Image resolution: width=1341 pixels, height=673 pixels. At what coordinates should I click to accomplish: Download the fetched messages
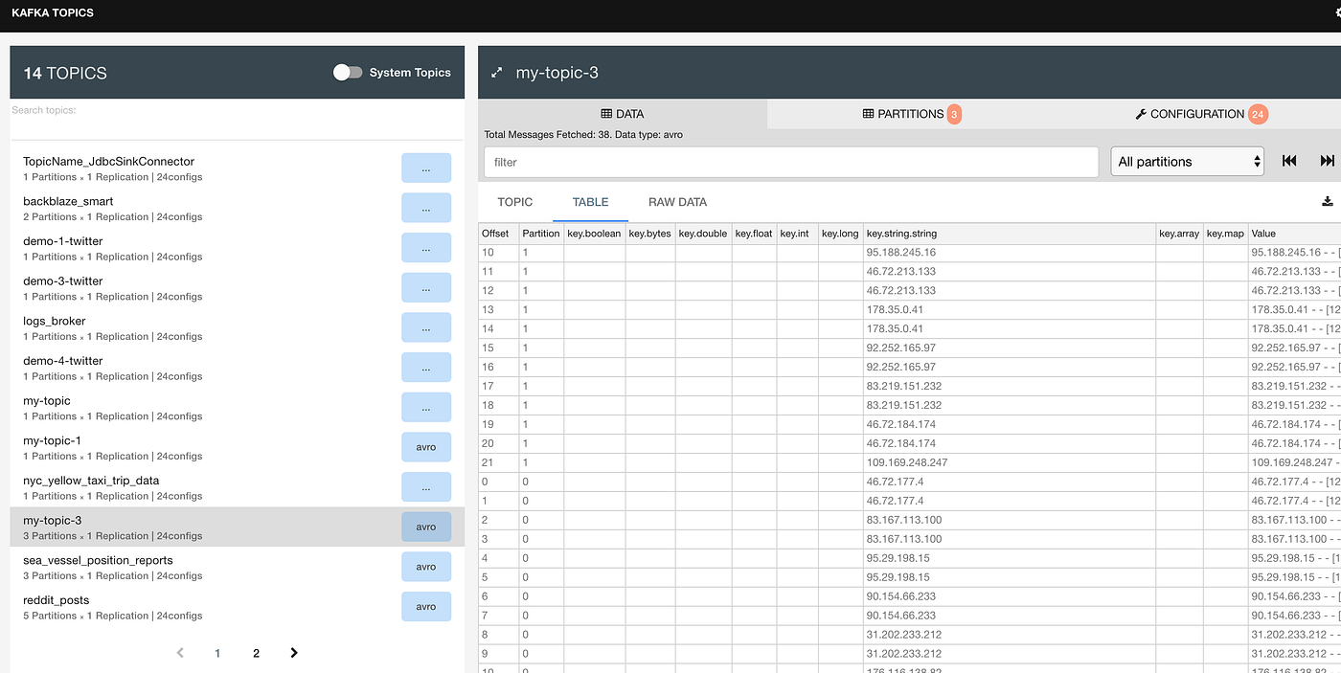click(1327, 201)
